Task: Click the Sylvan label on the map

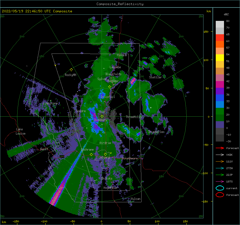Action: [x=102, y=79]
